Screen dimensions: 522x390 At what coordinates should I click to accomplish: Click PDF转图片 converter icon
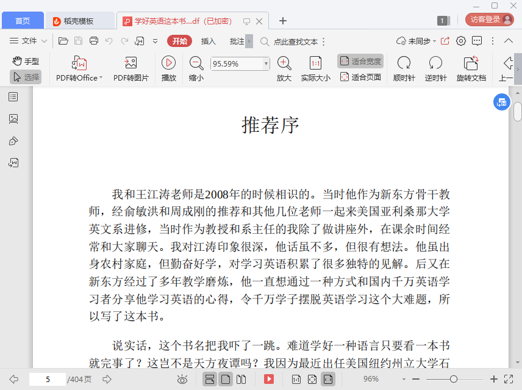point(131,69)
